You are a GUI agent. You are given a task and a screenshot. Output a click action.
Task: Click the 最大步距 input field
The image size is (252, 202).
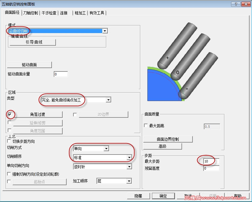[x=211, y=161]
